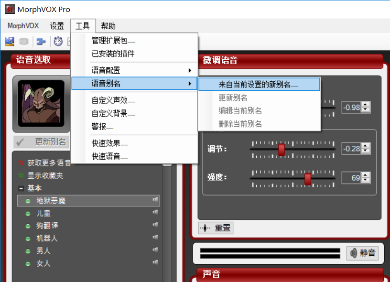Click the signal-bars icon on the 女人 row
This screenshot has width=390, height=282.
[155, 262]
